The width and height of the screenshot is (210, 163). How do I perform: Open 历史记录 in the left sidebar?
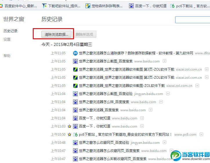point(10,31)
